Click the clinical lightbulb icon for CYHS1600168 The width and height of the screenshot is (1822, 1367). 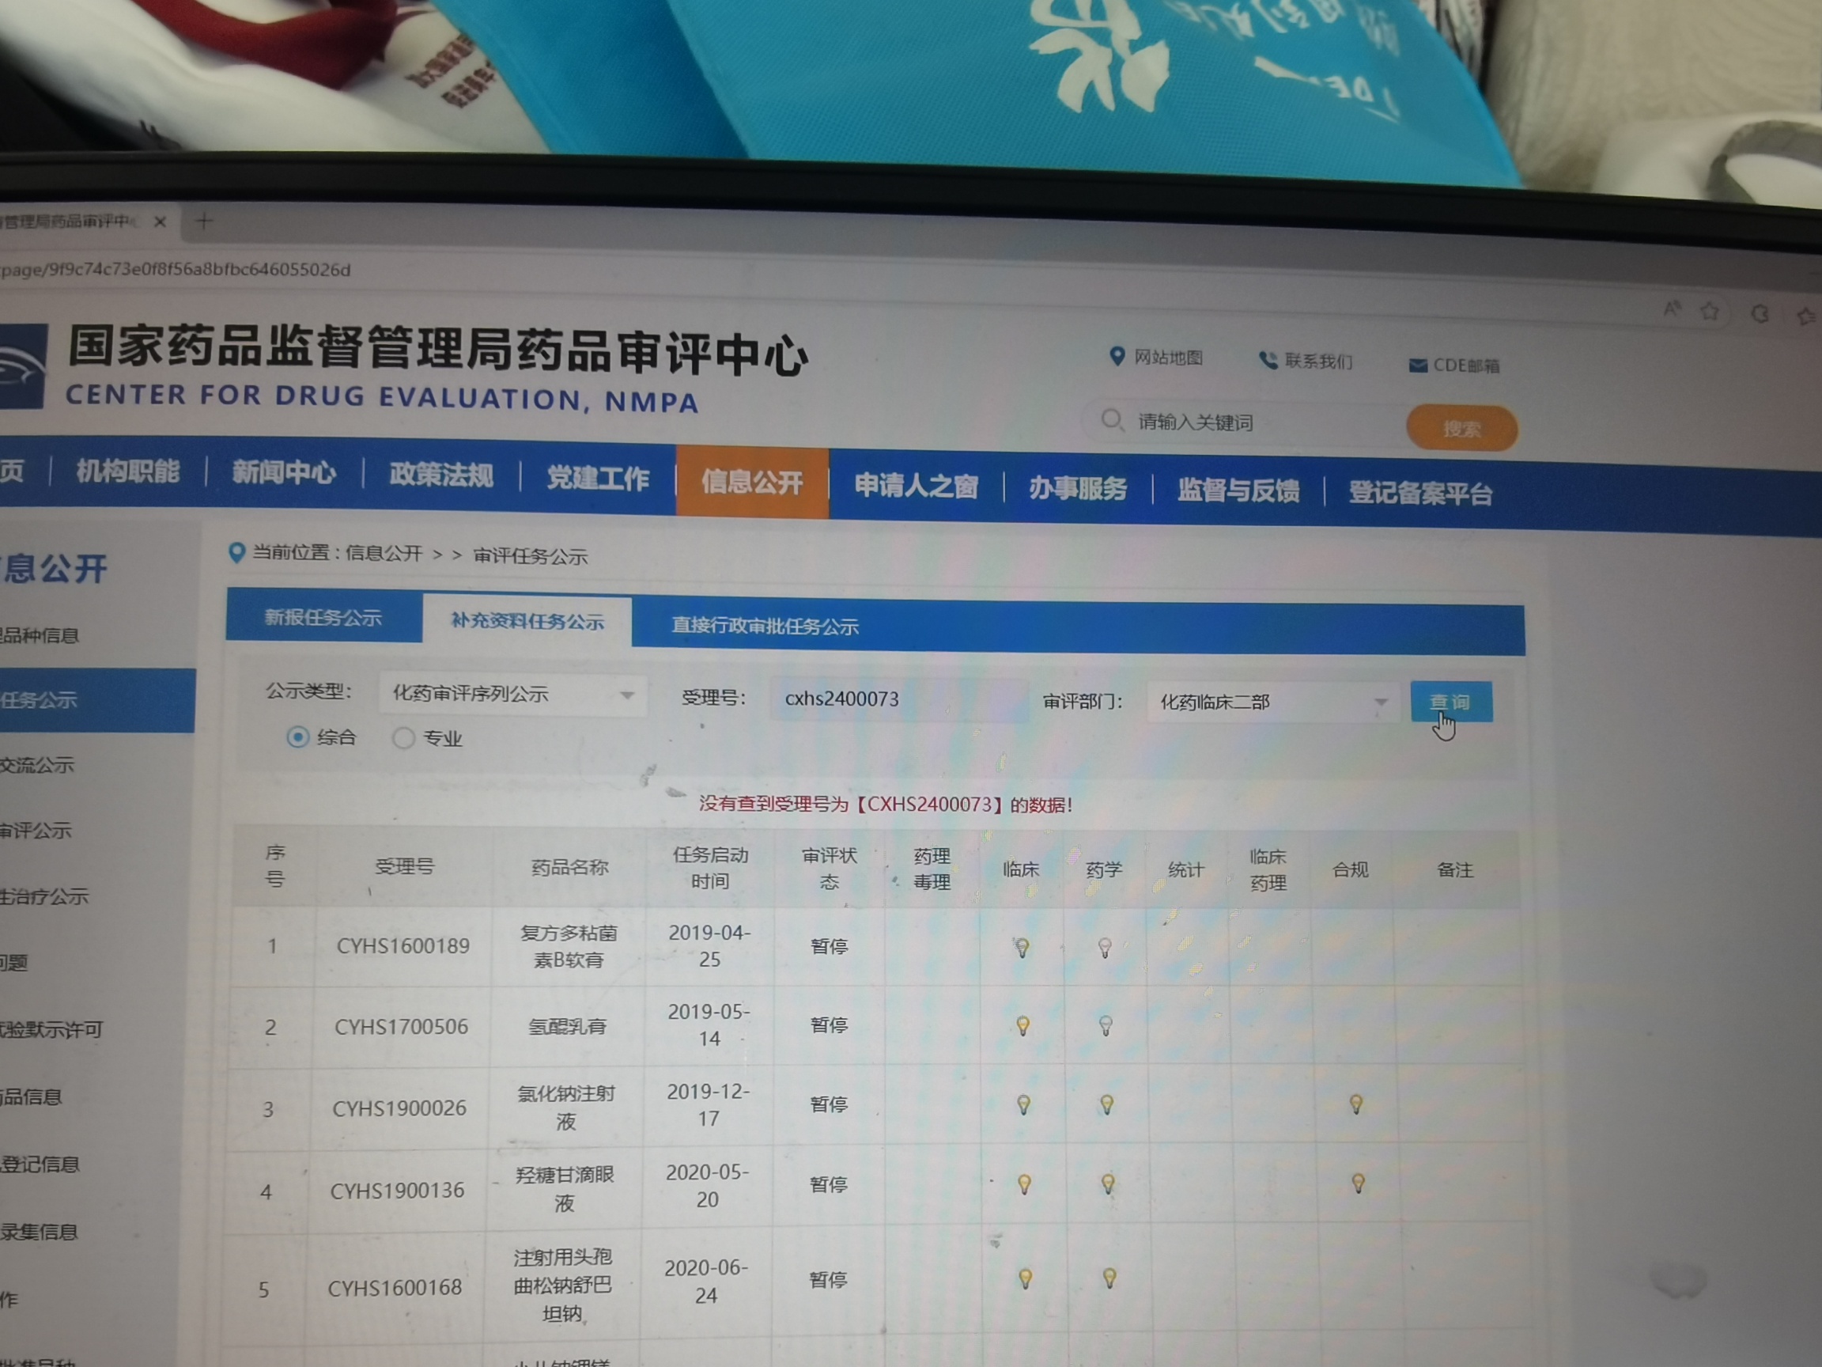click(1026, 1279)
